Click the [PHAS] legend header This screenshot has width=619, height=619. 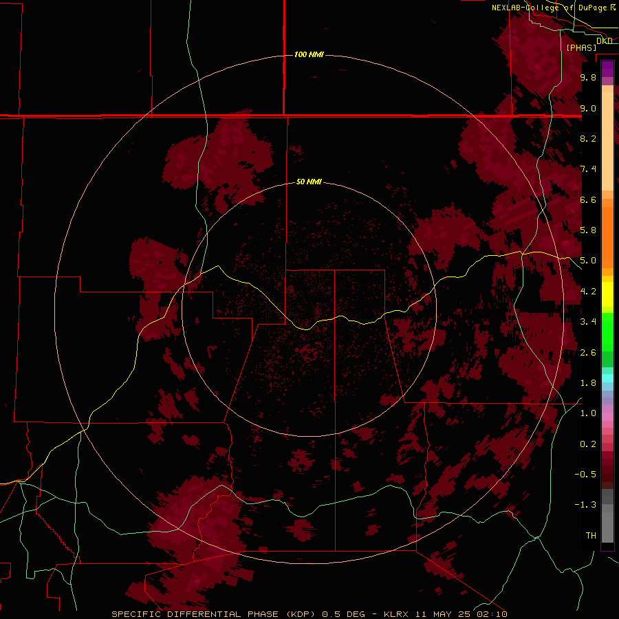(581, 47)
